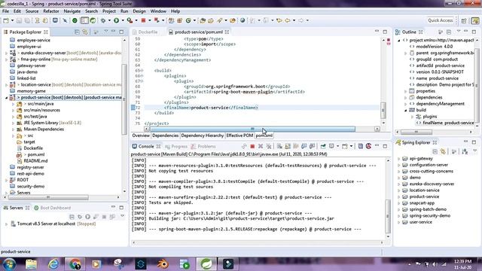This screenshot has width=482, height=271.
Task: Expand Maven Dependencies node
Action: pyautogui.click(x=14, y=129)
